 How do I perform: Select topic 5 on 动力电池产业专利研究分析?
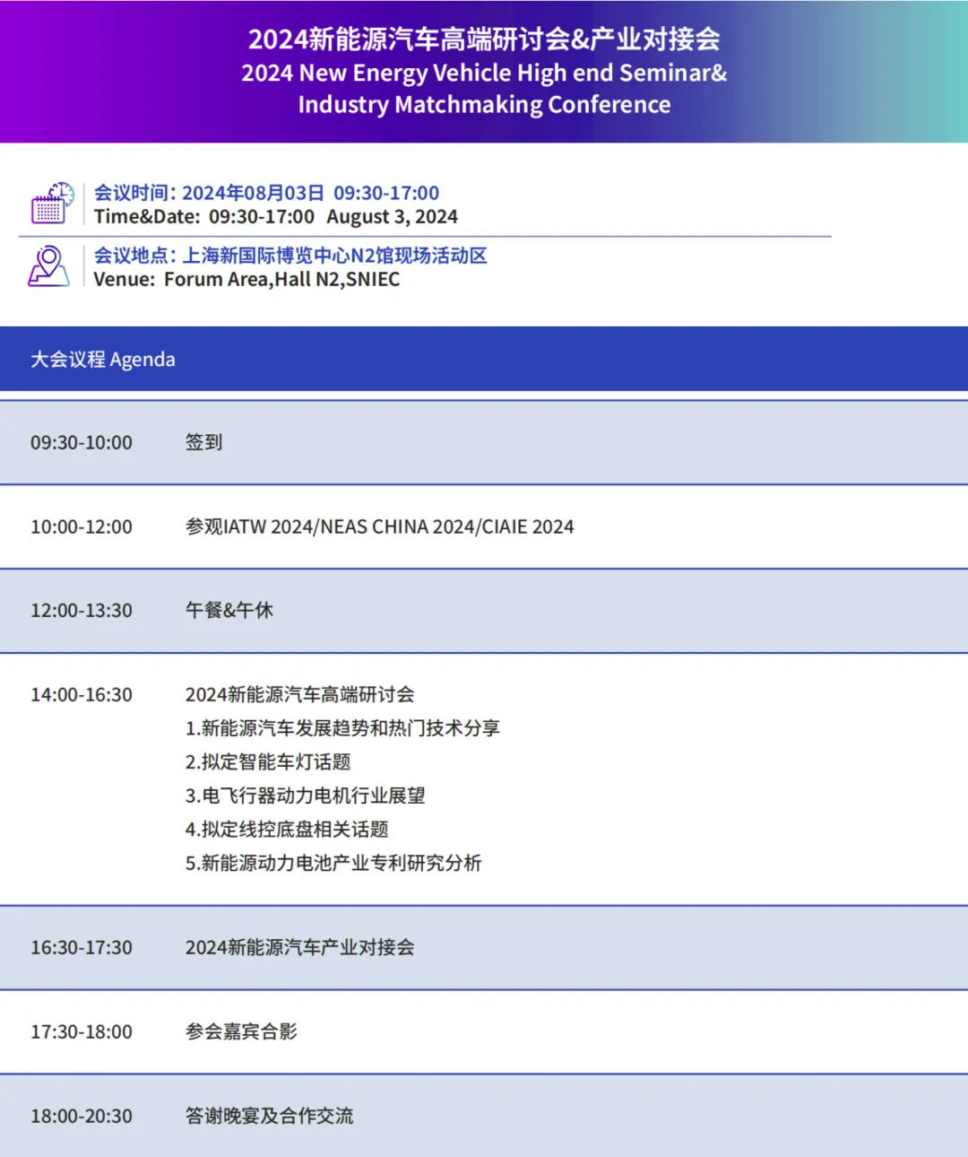[333, 863]
